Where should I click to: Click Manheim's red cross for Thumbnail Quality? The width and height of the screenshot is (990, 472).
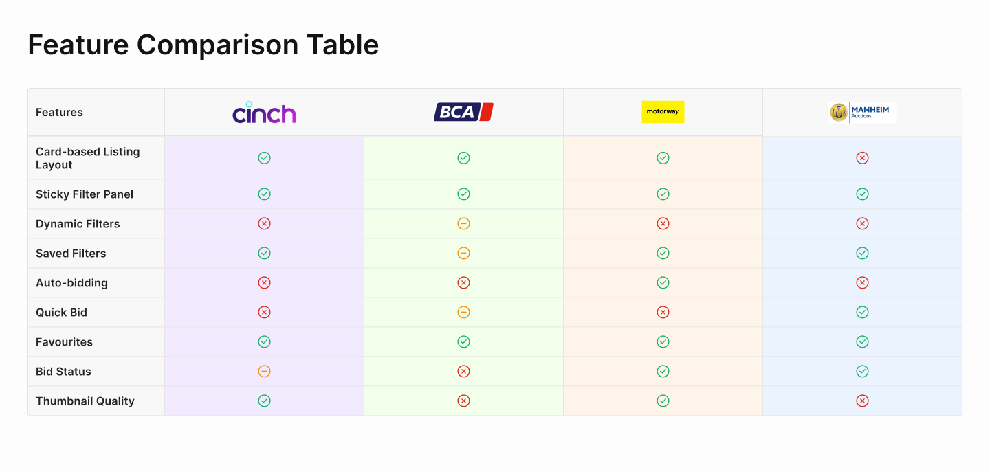[x=862, y=401]
